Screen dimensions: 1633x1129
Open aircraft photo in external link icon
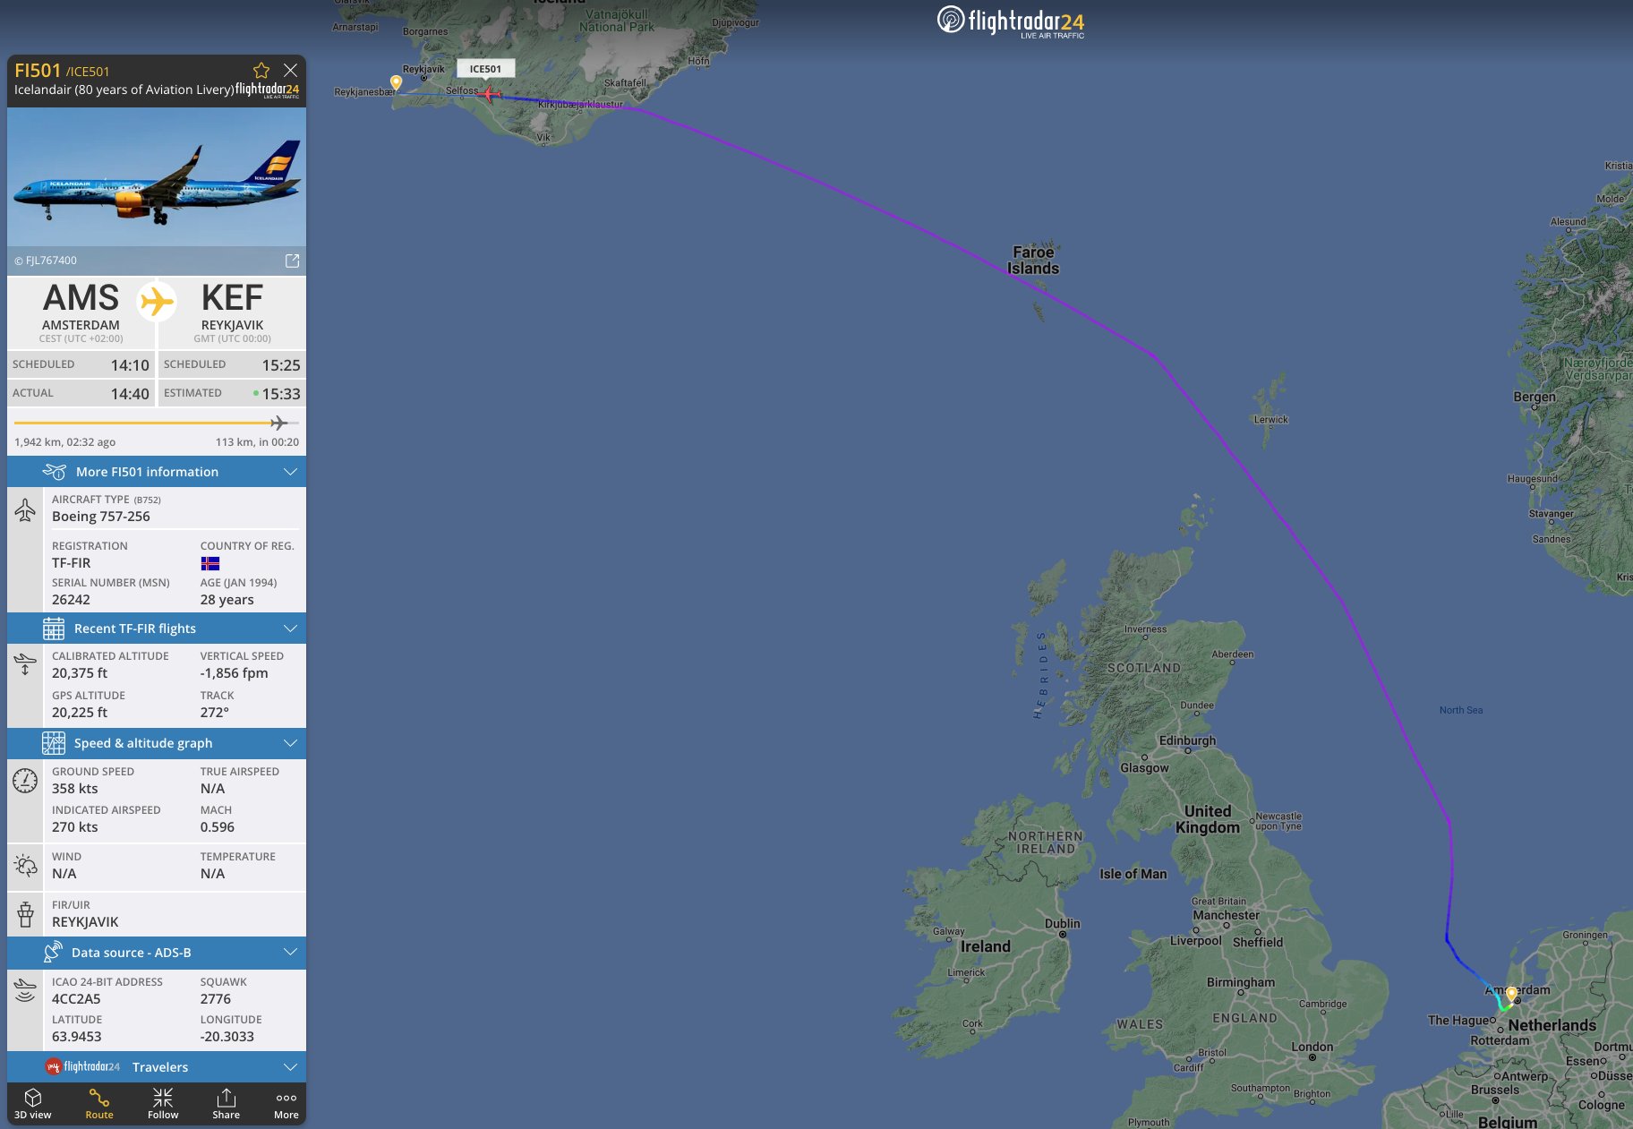292,261
